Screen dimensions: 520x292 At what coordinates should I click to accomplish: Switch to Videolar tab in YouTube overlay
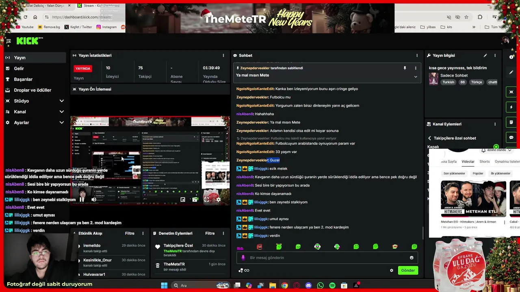click(468, 161)
